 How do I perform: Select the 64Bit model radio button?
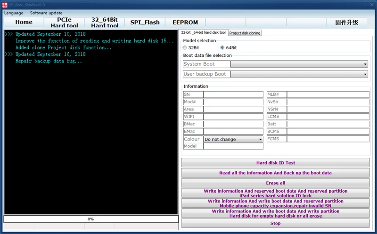[x=222, y=48]
